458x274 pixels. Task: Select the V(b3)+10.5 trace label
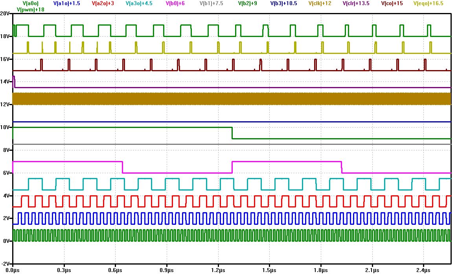coord(283,4)
